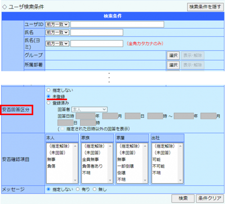
Task: Select 負傷 in the 本人 list
Action: [51, 166]
